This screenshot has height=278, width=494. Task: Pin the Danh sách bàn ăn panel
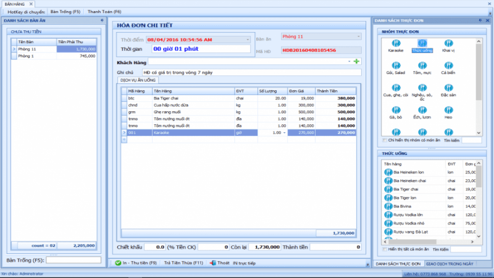pyautogui.click(x=102, y=20)
